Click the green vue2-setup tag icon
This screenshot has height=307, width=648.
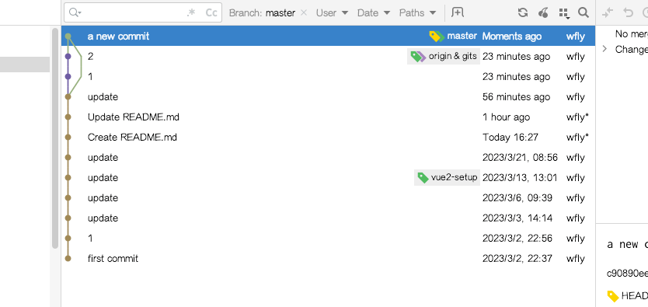(x=423, y=178)
